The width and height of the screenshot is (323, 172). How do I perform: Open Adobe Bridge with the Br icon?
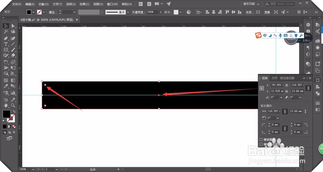pyautogui.click(x=141, y=4)
